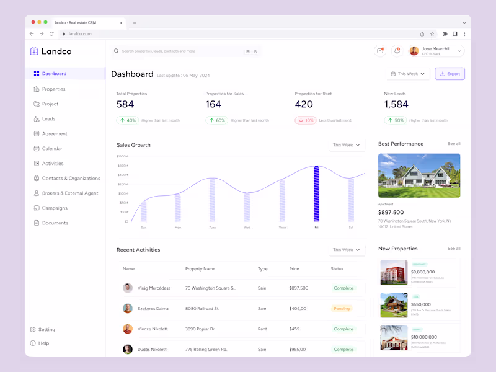
Task: Click the Complete status for Virág Mercédesz
Action: [x=343, y=288]
